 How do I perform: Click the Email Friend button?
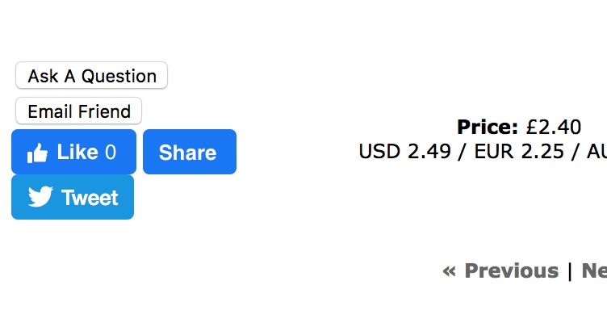[x=78, y=111]
